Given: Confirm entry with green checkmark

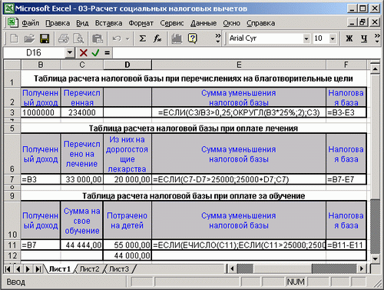Looking at the screenshot, I should [95, 53].
